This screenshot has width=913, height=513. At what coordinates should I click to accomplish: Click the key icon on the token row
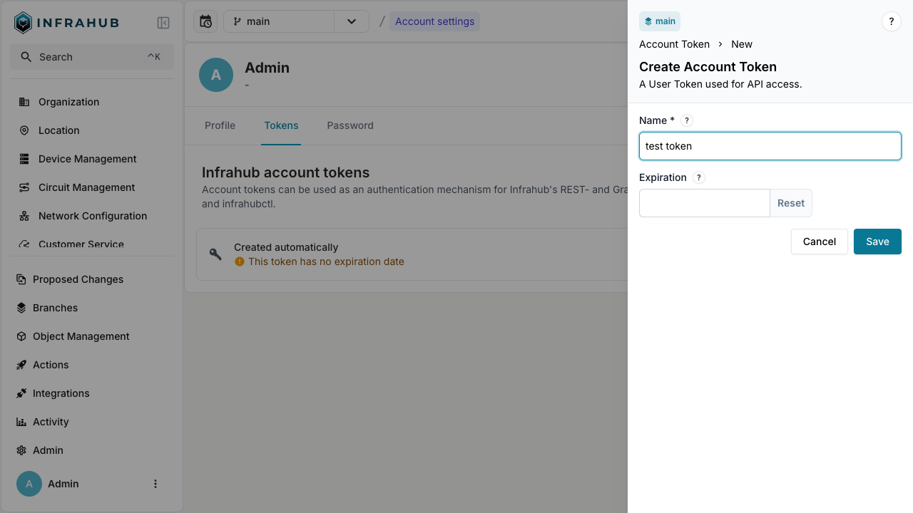[x=215, y=254]
